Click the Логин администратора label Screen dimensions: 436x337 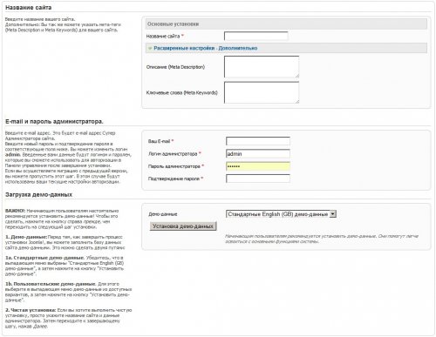click(x=173, y=153)
